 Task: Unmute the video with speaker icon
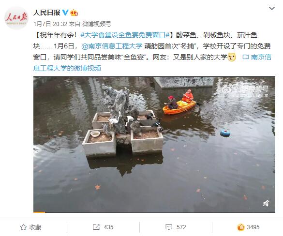click(x=266, y=203)
